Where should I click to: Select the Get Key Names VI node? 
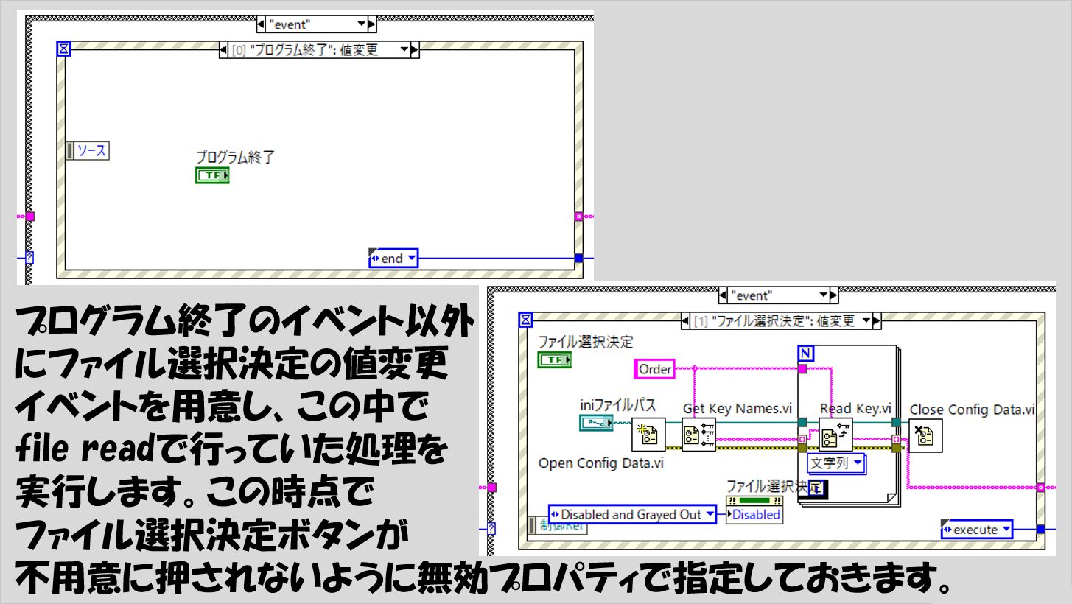[698, 435]
